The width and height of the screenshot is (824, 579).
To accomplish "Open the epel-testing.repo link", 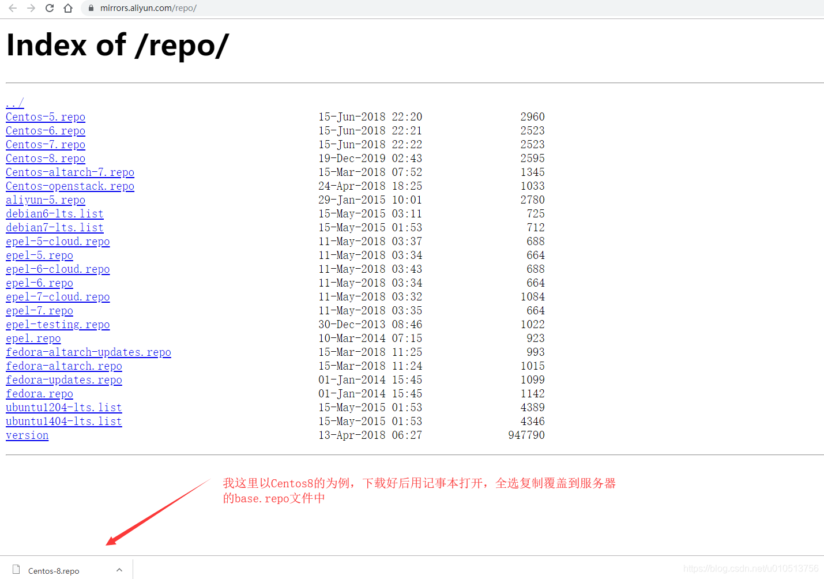I will click(x=58, y=325).
